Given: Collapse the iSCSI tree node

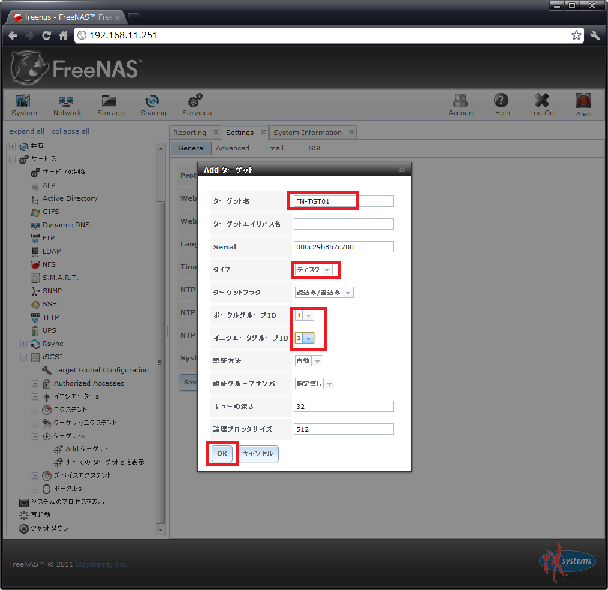Looking at the screenshot, I should click(23, 357).
